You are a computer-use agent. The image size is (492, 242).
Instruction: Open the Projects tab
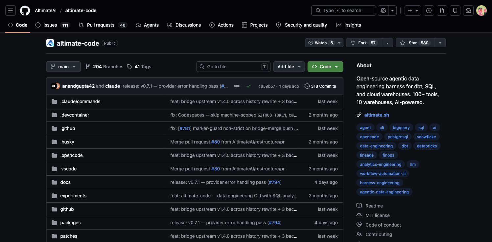(255, 25)
